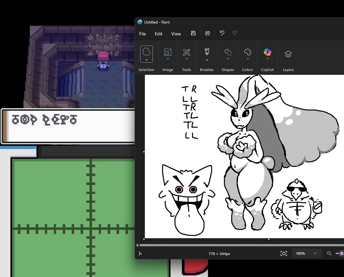Open the Layers panel icon

[x=288, y=54]
